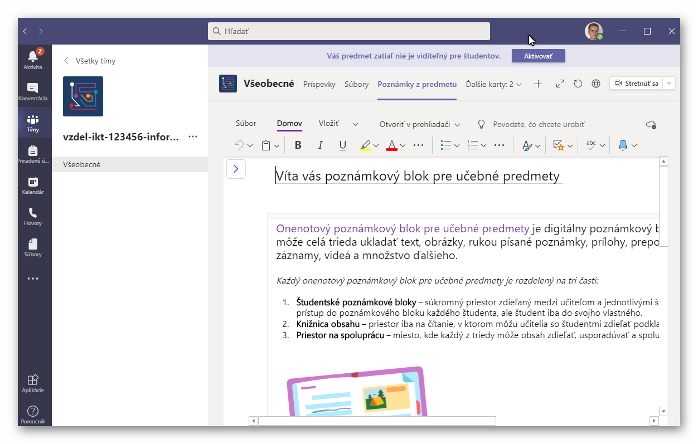Open the Vložiť ribbon tab
The width and height of the screenshot is (698, 444).
(x=329, y=124)
